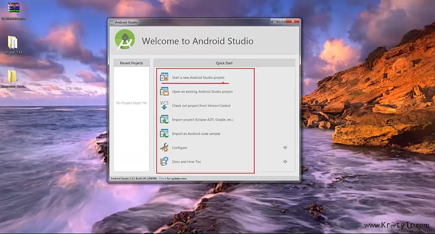The width and height of the screenshot is (435, 234).
Task: Expand the Configure submenu arrow
Action: click(285, 148)
